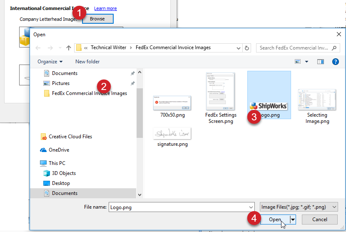Screen dimensions: 346x232
Task: Select Pictures in navigation pane
Action: click(61, 83)
